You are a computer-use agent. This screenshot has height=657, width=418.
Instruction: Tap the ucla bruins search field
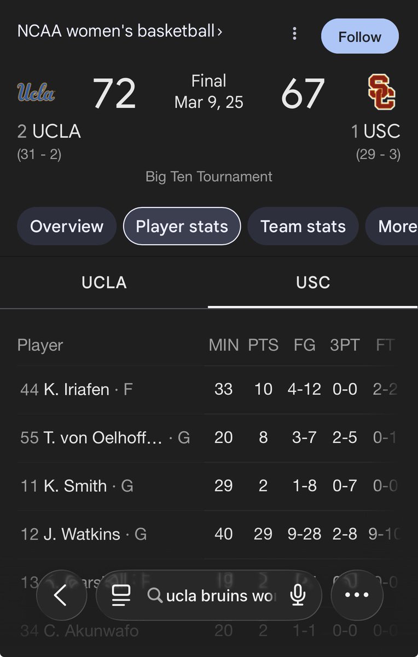pyautogui.click(x=220, y=596)
